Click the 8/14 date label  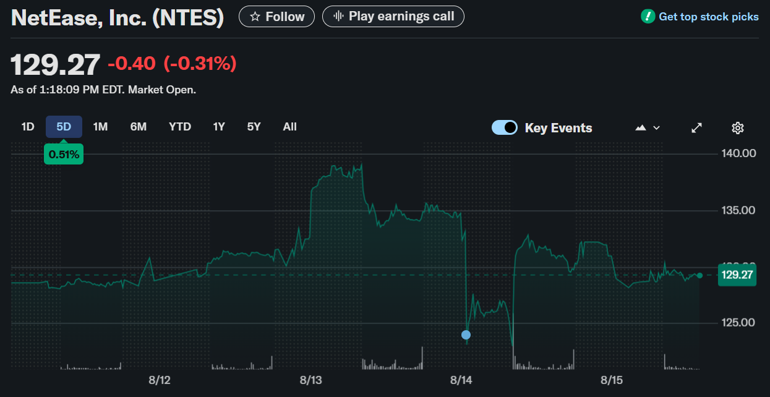click(x=461, y=380)
